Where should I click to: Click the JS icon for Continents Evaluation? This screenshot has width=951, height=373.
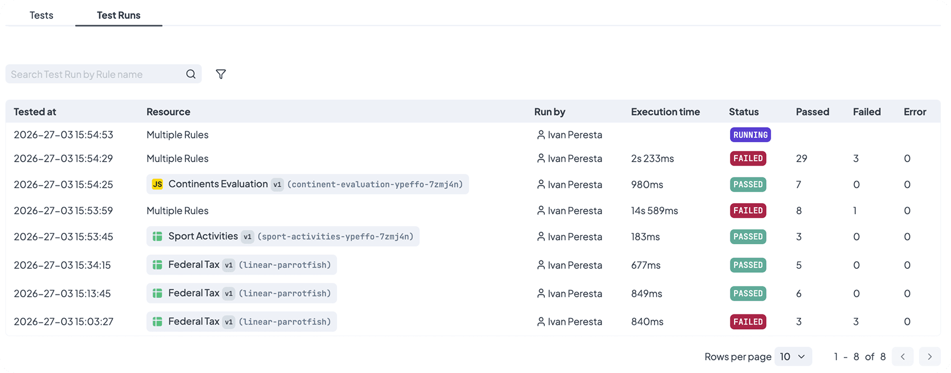click(x=157, y=184)
